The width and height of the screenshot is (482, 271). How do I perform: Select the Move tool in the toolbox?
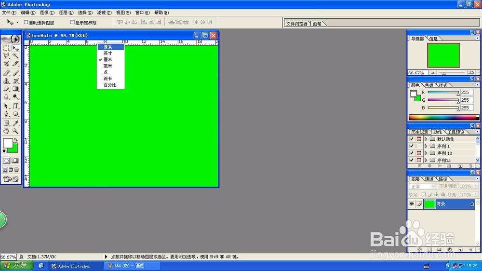(15, 48)
